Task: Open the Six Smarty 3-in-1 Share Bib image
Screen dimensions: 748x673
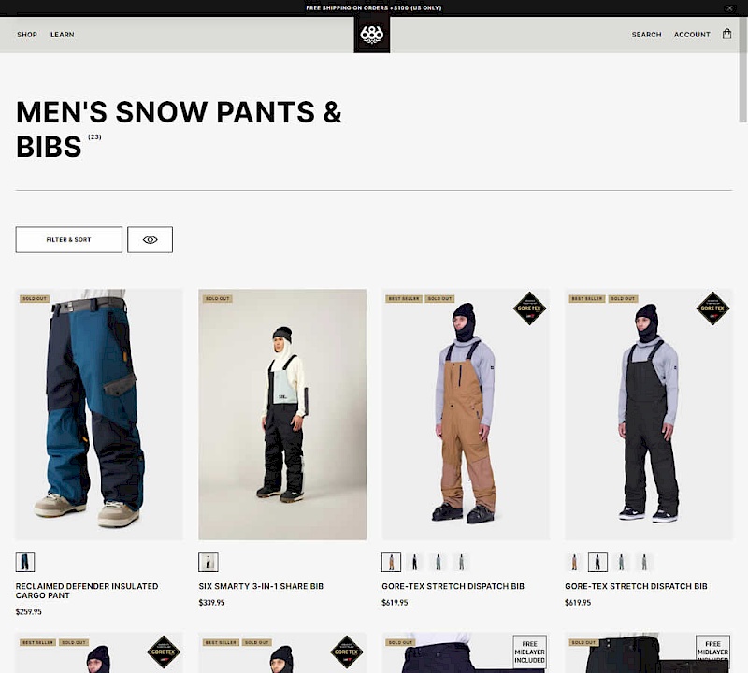Action: (x=282, y=414)
